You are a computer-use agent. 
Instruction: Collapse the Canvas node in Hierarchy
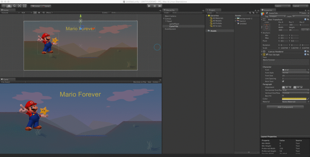pyautogui.click(x=164, y=19)
